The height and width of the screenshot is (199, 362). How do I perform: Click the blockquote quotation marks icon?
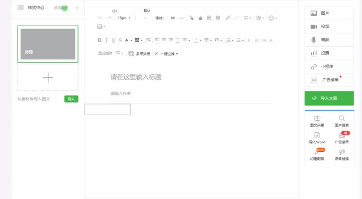[172, 18]
